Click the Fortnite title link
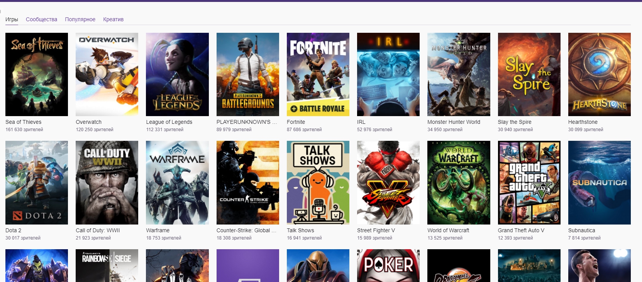Viewport: 642px width, 282px height. point(296,122)
